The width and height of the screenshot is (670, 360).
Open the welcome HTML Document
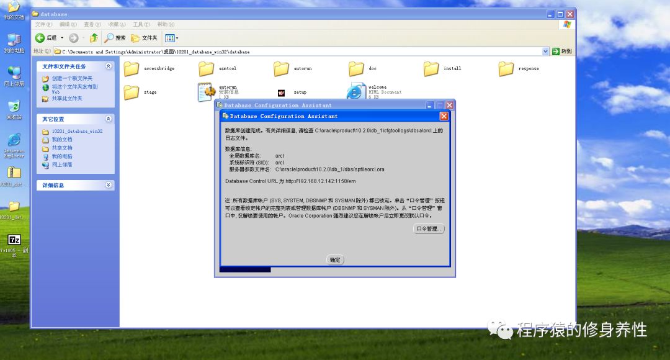tap(355, 91)
